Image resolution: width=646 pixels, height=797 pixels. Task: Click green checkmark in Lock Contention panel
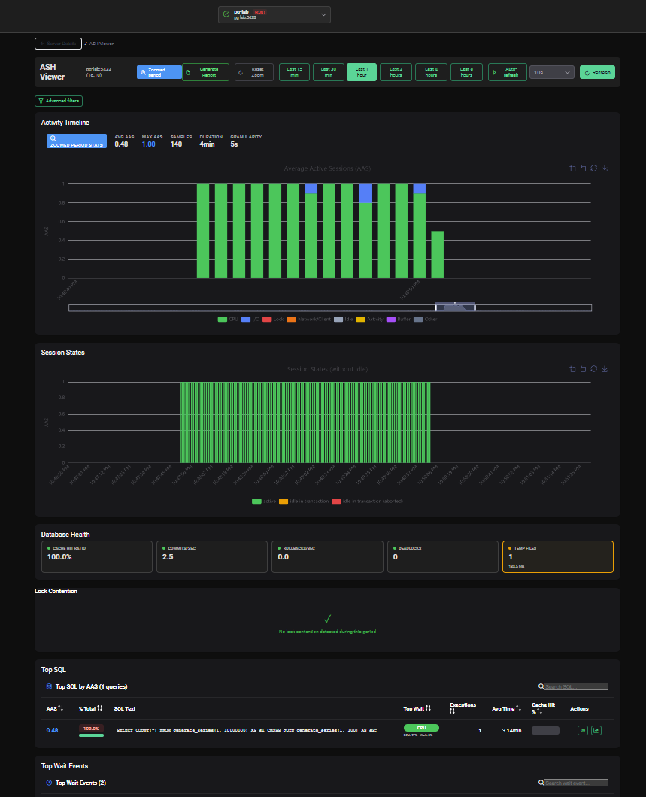pyautogui.click(x=327, y=619)
